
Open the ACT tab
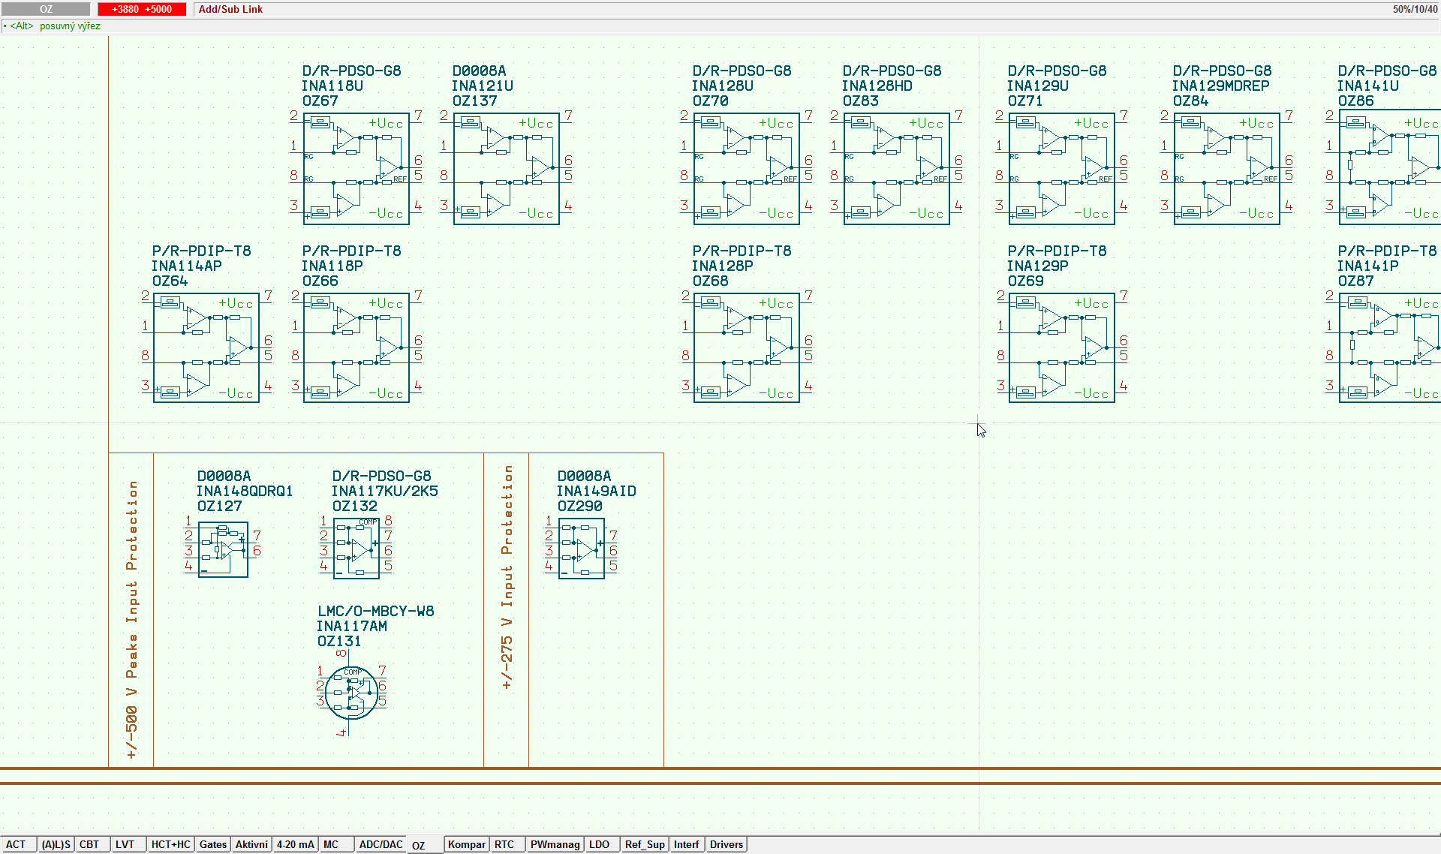click(x=17, y=844)
